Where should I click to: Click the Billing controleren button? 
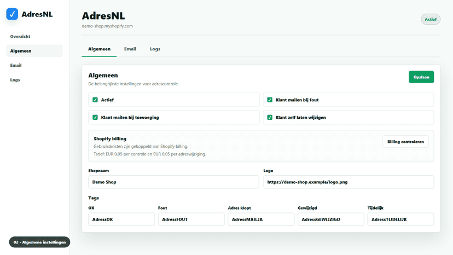[x=405, y=142]
